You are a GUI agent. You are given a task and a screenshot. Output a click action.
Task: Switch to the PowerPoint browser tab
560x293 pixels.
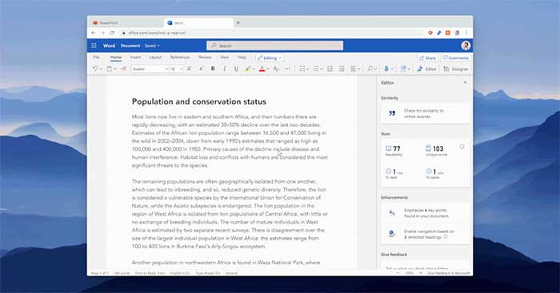click(x=125, y=23)
